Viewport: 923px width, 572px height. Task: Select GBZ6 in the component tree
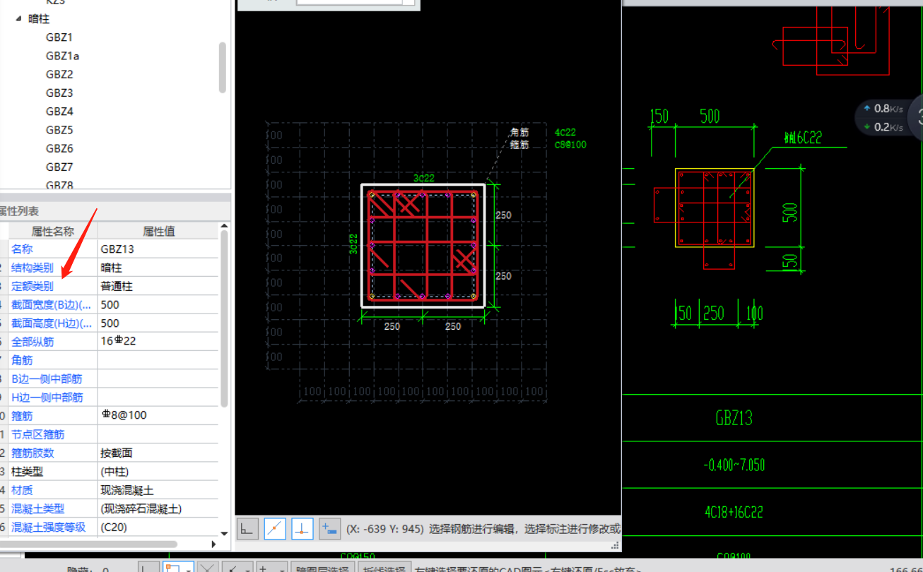point(59,148)
